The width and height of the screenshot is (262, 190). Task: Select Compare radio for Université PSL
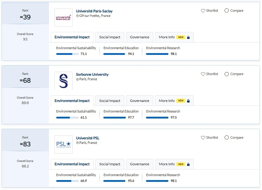pyautogui.click(x=227, y=138)
